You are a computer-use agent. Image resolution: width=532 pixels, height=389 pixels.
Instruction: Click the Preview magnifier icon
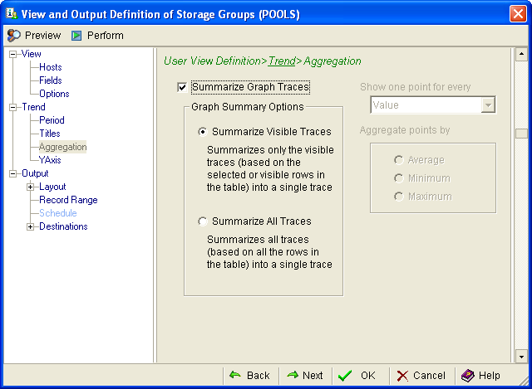pyautogui.click(x=13, y=35)
